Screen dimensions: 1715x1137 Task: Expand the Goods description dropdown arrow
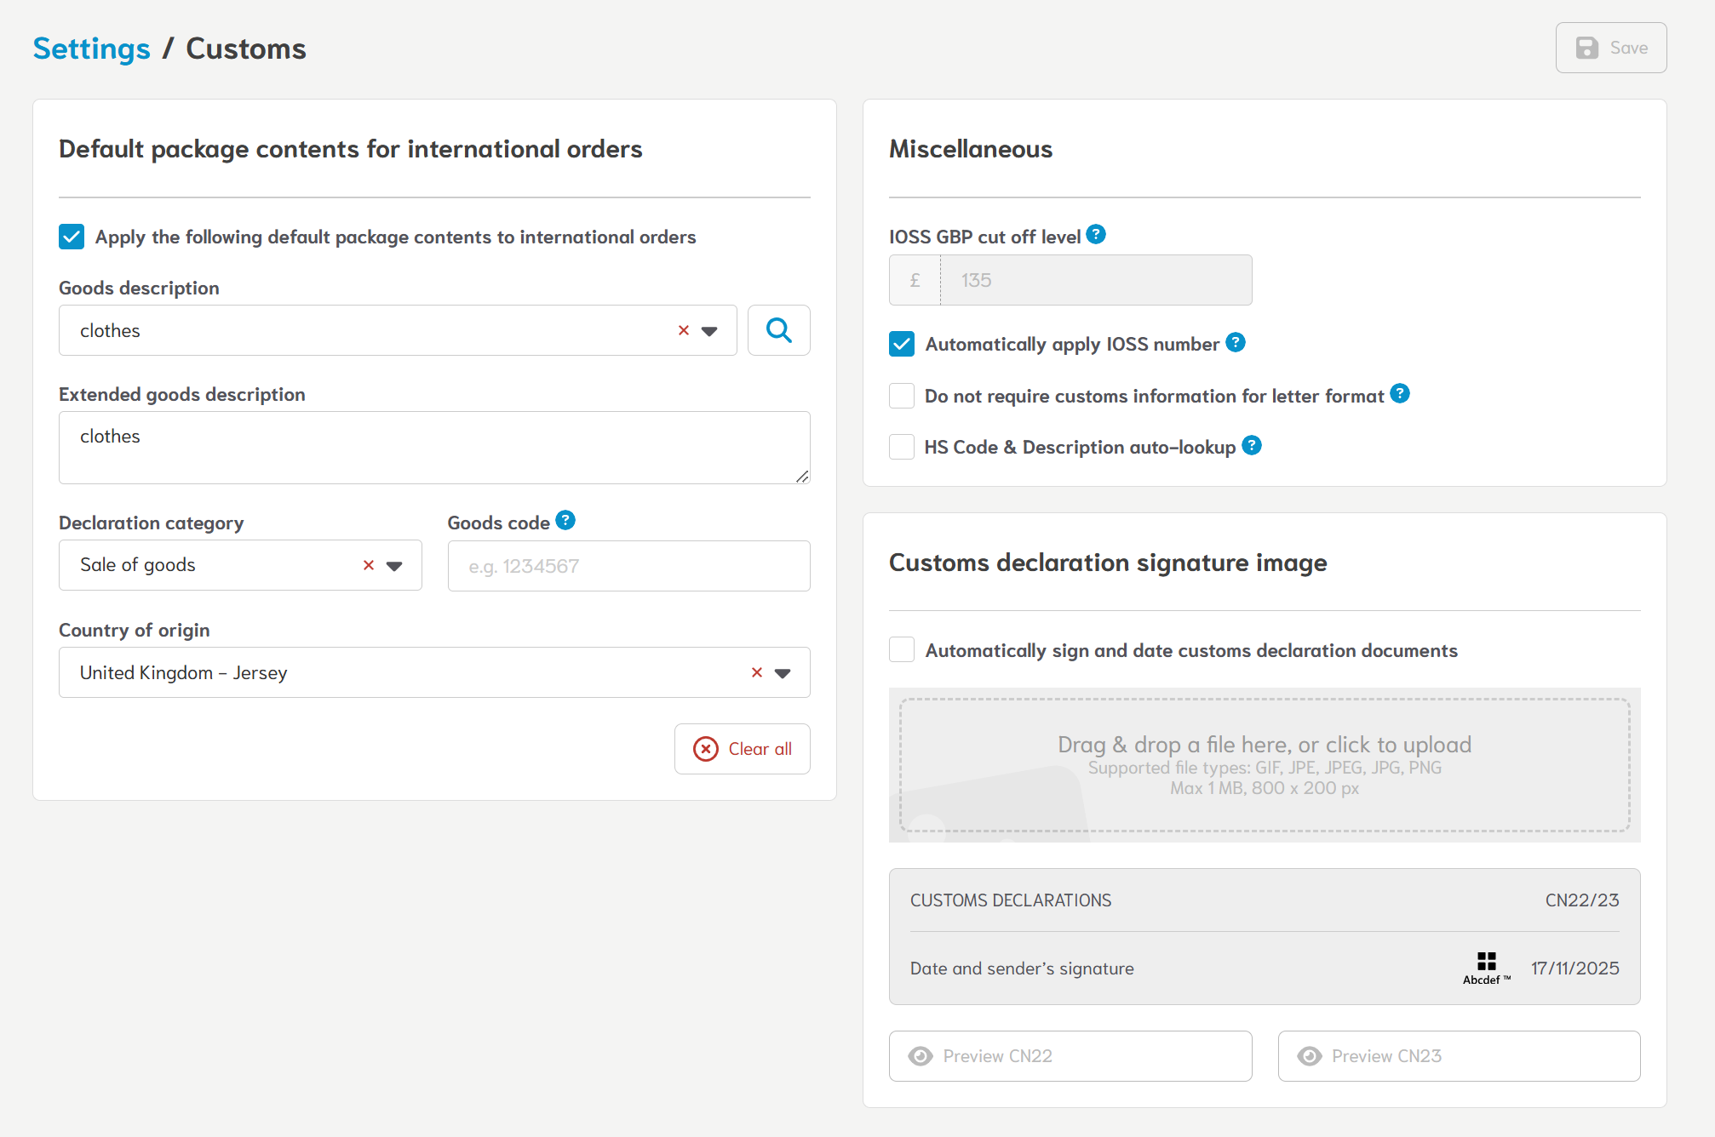(709, 331)
